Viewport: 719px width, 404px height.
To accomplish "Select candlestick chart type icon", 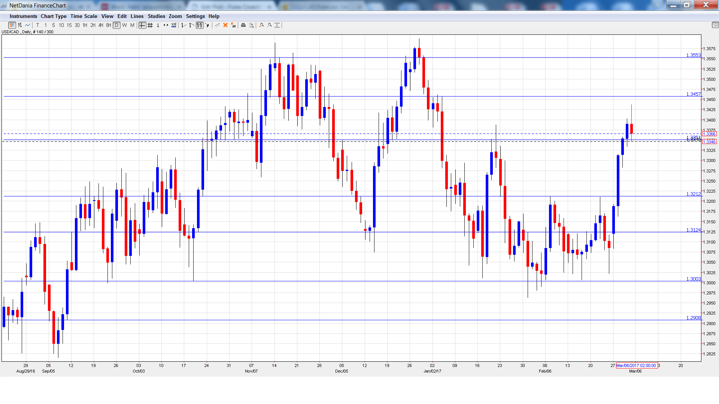I will coord(12,25).
